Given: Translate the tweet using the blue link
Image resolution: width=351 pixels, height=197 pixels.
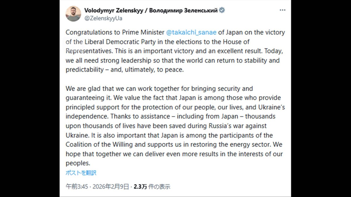Looking at the screenshot, I should pyautogui.click(x=80, y=173).
